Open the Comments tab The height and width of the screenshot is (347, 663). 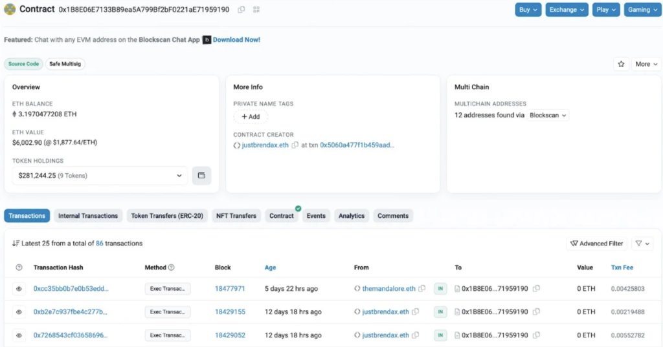click(393, 216)
